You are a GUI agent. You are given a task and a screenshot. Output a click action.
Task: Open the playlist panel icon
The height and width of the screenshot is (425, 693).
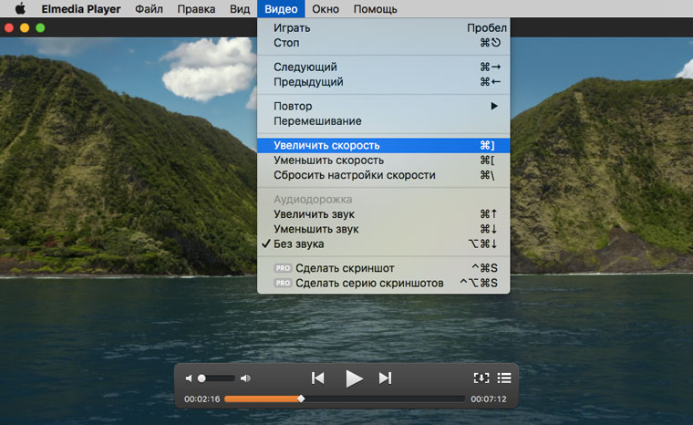pos(504,378)
